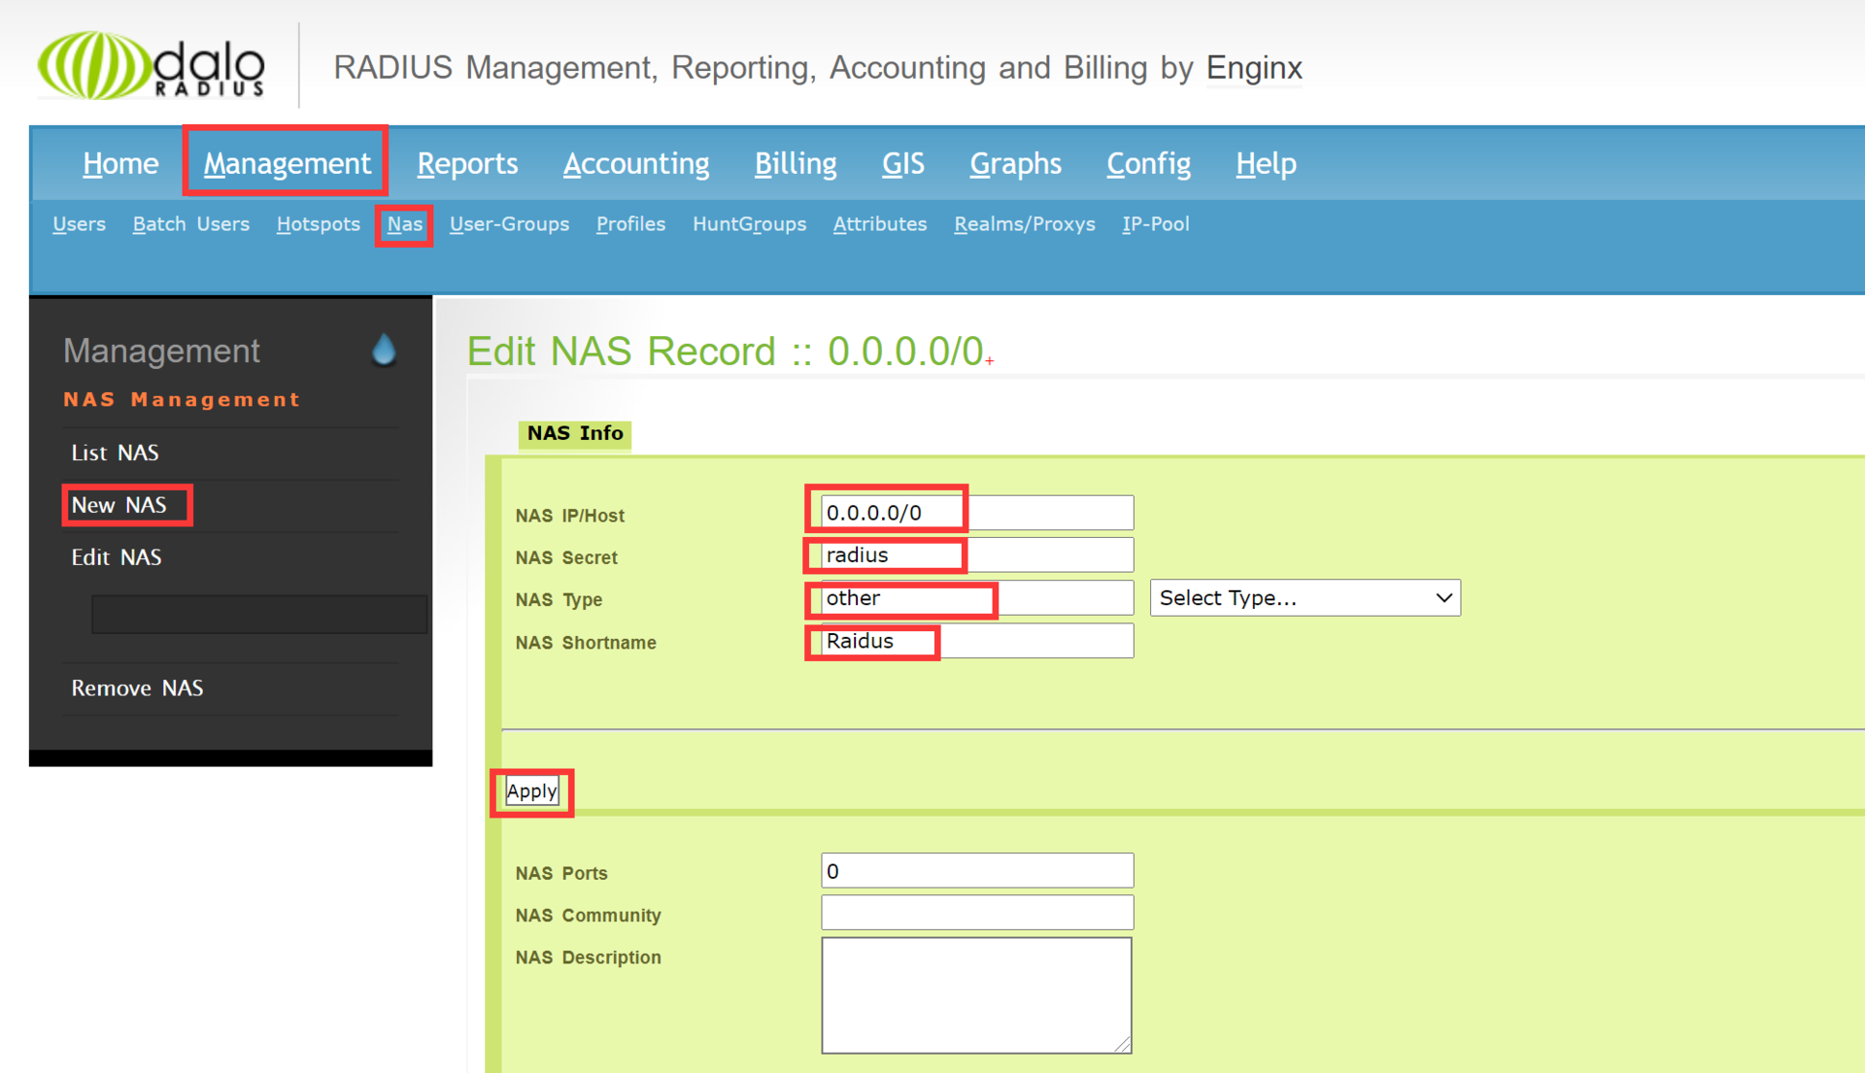
Task: Open the Enginx link in header
Action: point(1253,68)
